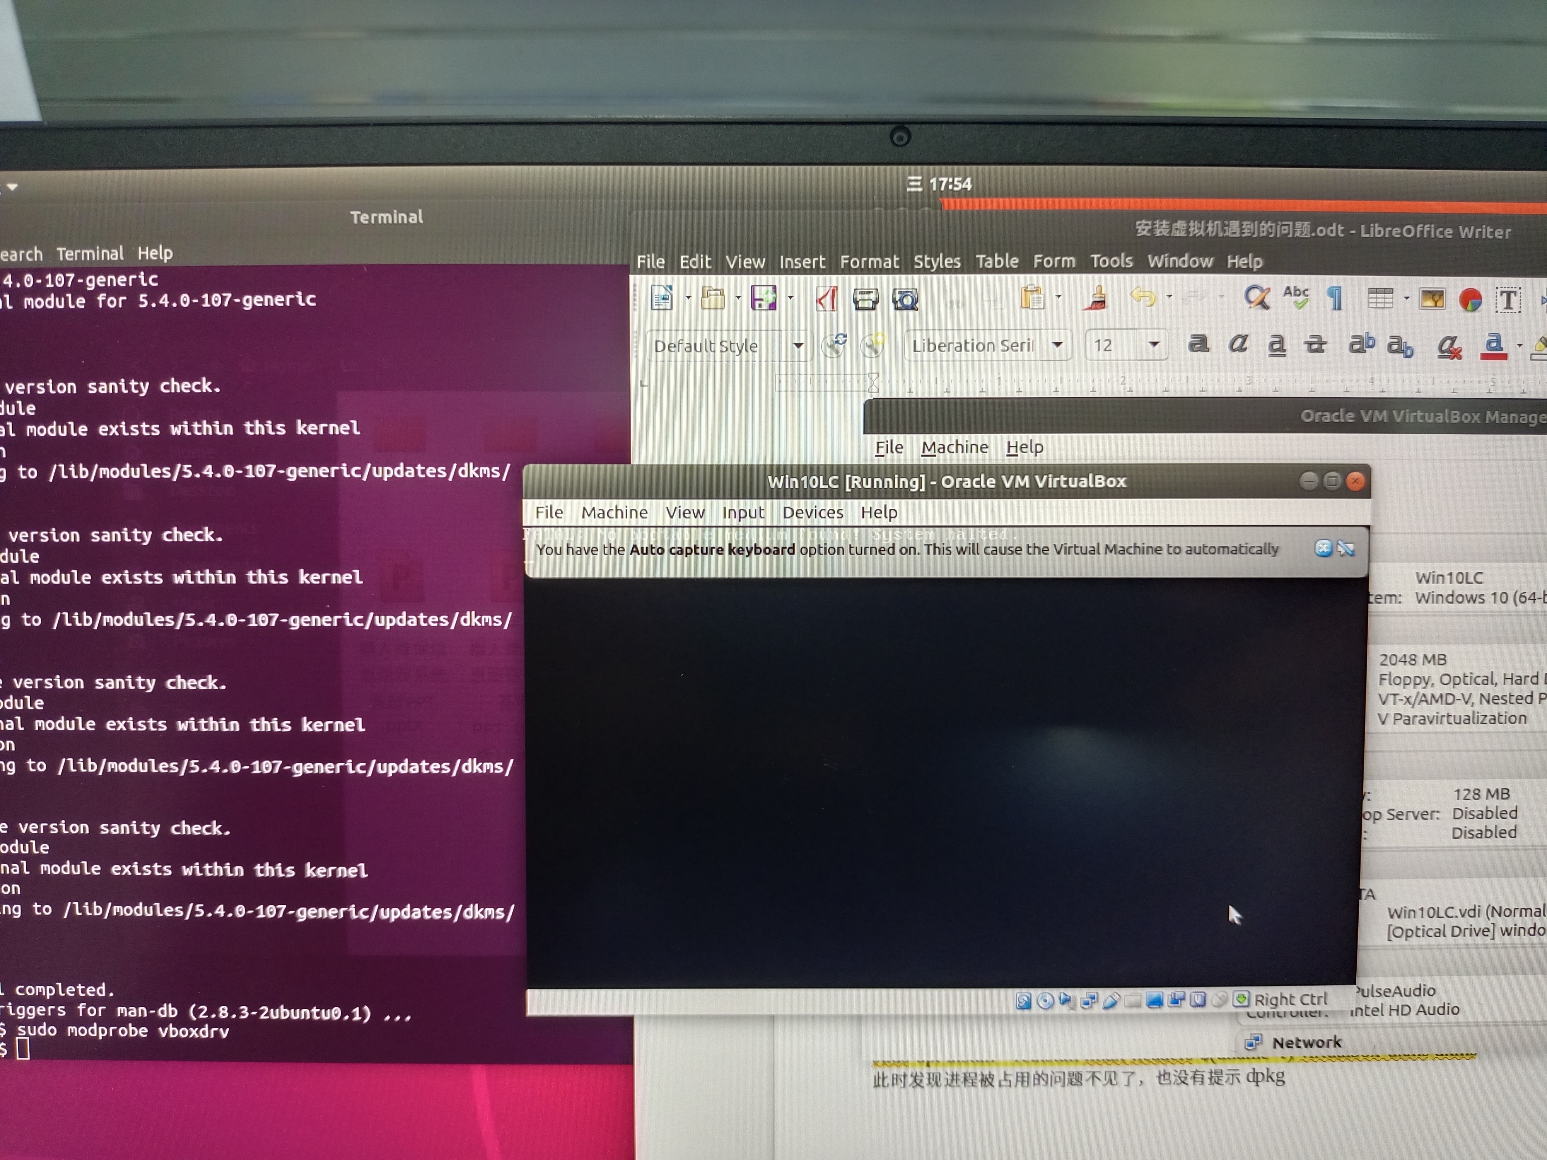Suppress the notification via crossed-out icon
The height and width of the screenshot is (1160, 1547).
click(x=1346, y=548)
